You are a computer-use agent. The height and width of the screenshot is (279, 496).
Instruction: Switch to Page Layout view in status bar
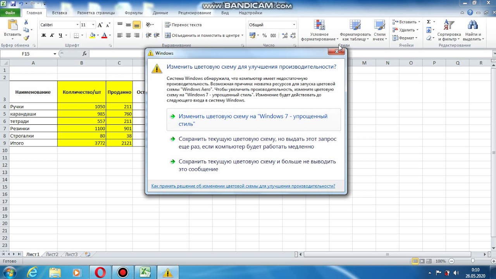[x=422, y=261]
